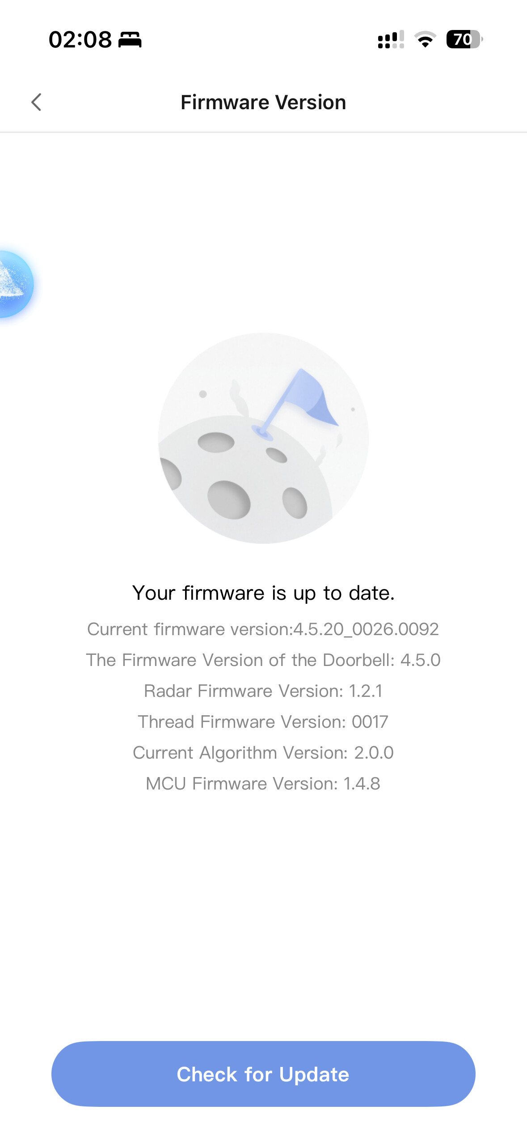Tap the Radar Firmware Version line

click(x=263, y=691)
